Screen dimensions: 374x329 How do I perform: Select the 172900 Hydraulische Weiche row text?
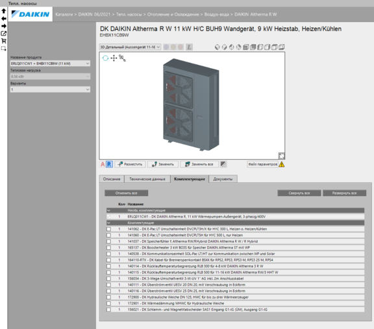tap(188, 297)
